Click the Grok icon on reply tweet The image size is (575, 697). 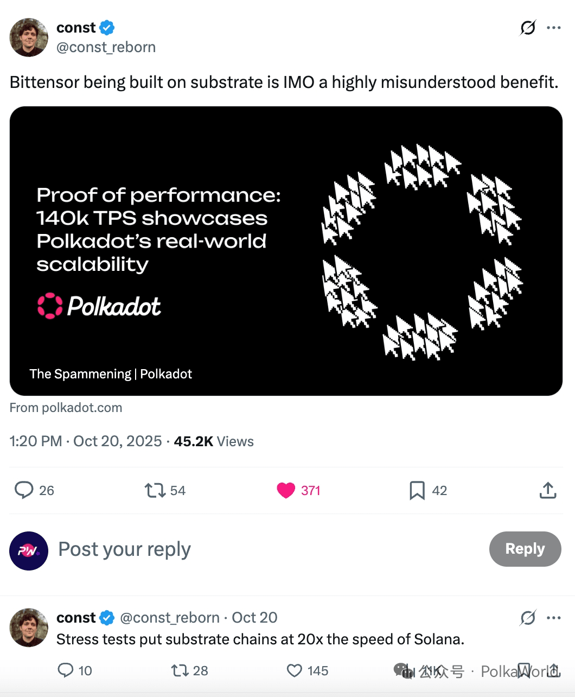tap(528, 618)
